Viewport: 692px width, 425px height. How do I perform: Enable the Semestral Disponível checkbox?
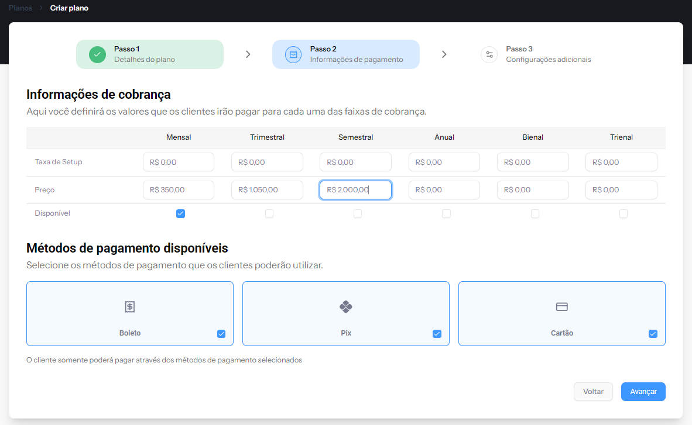click(x=358, y=214)
